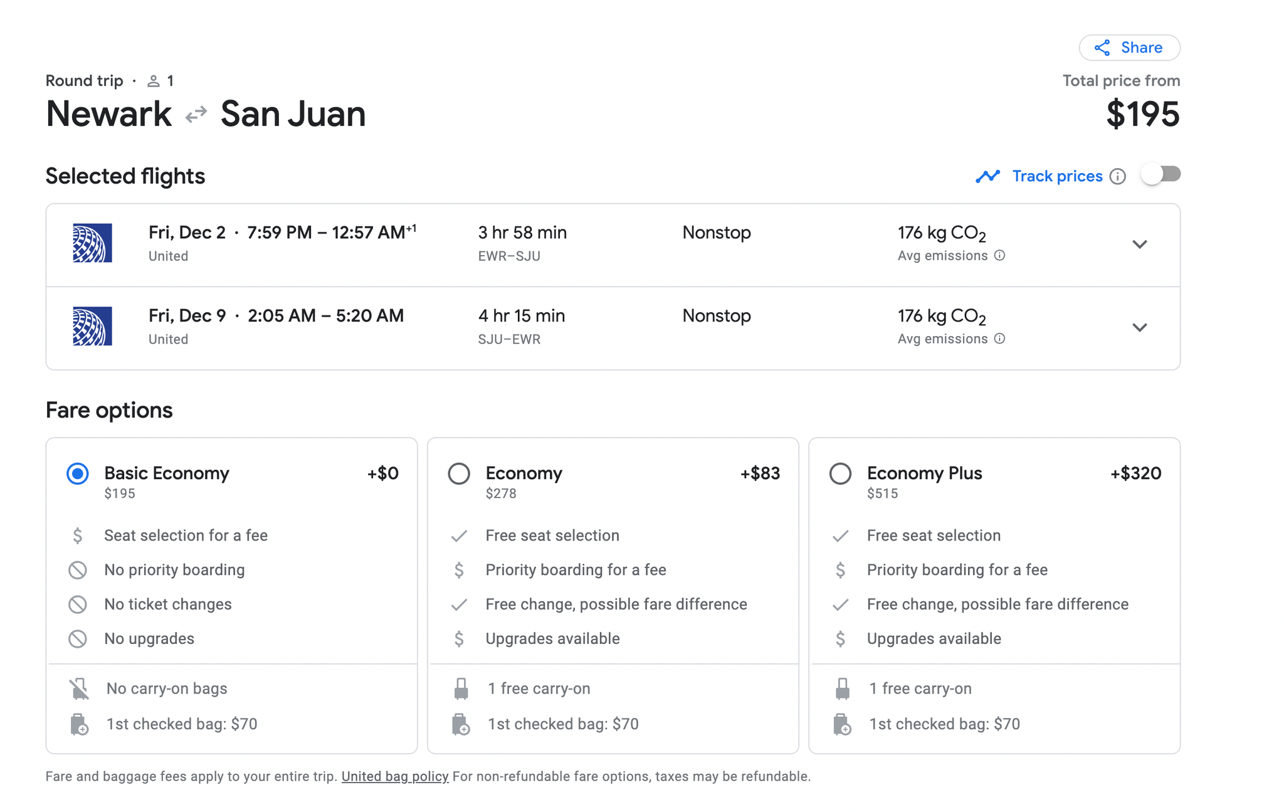The image size is (1284, 812).
Task: Click the crossed-out carry-on icon in Basic Economy
Action: [x=80, y=688]
